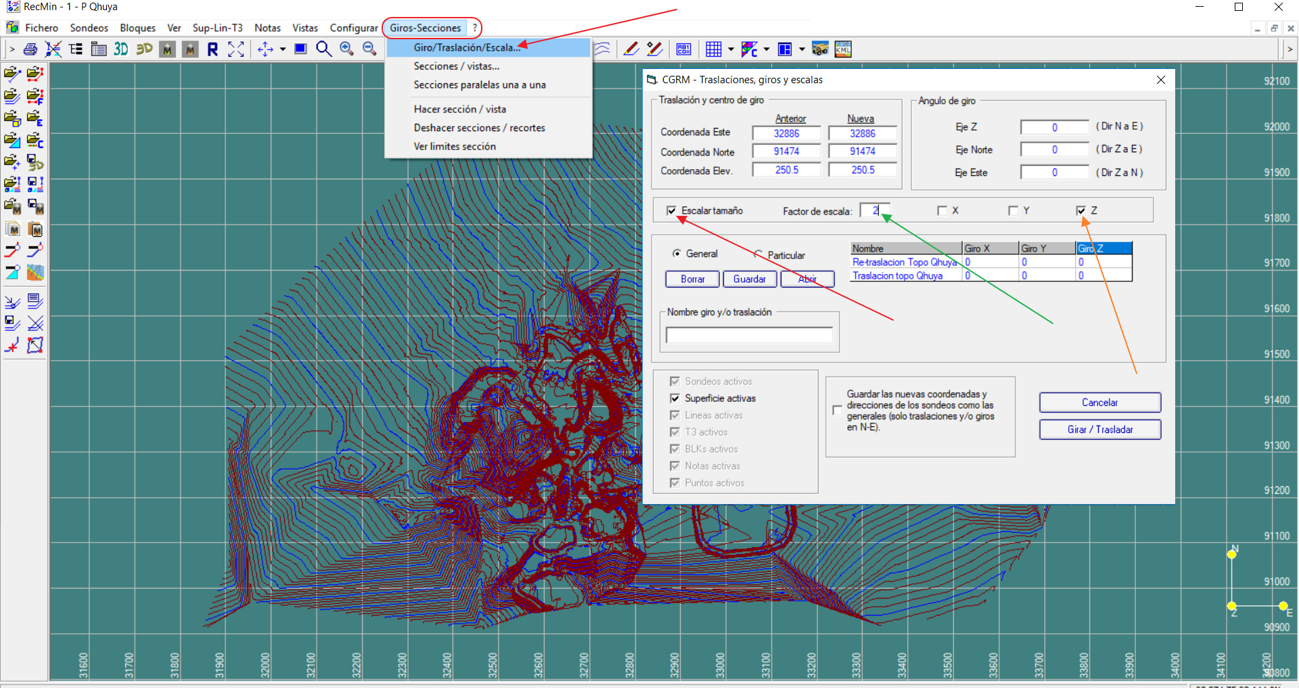Select the red pencil drawing tool
Image resolution: width=1299 pixels, height=688 pixels.
(631, 49)
